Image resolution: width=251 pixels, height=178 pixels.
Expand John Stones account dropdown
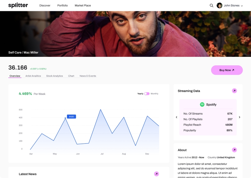242,6
